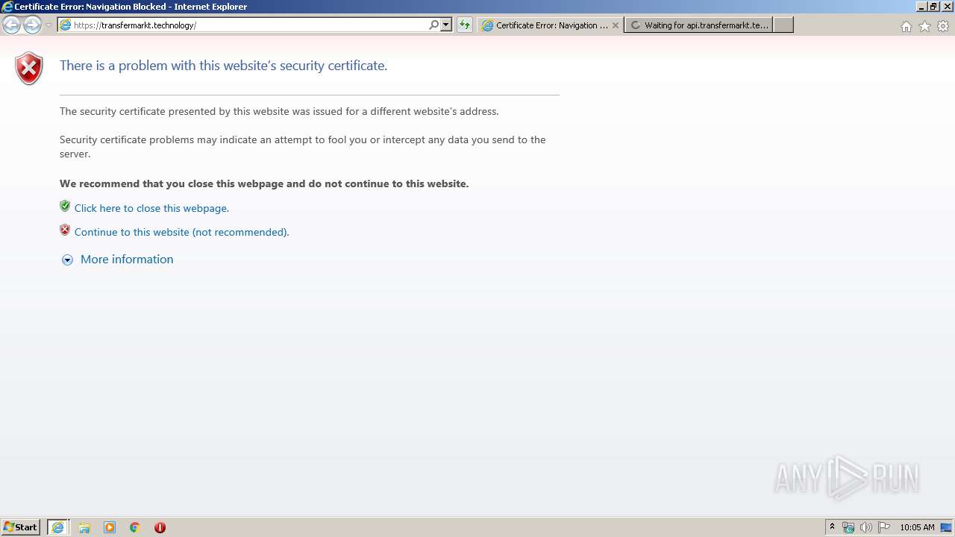Viewport: 955px width, 537px height.
Task: Show hidden system tray icons
Action: coord(833,527)
